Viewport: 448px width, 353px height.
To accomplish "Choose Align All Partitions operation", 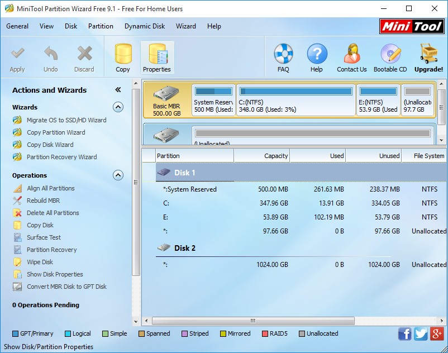I will [51, 188].
